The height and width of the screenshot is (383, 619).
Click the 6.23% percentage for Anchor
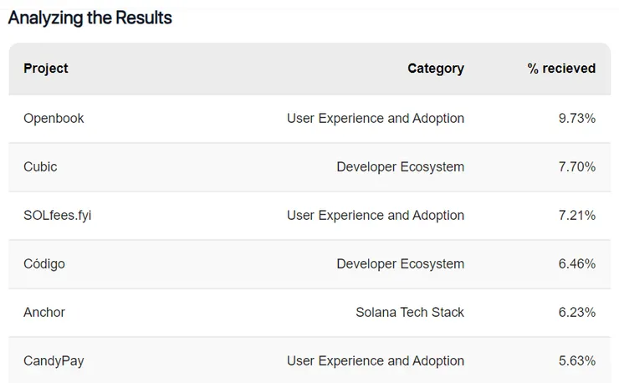point(576,312)
